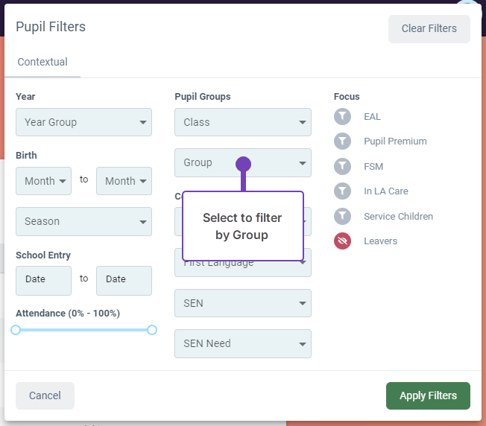
Task: Click the purple tooltip marker dot
Action: (243, 164)
